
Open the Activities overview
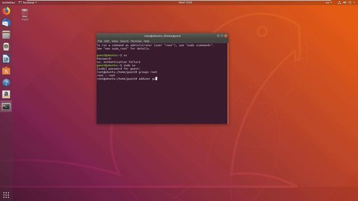coord(8,2)
